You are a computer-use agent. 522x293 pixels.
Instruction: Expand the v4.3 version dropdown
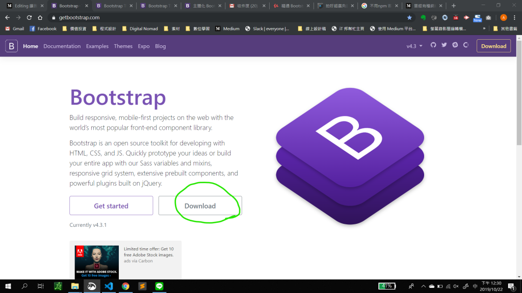(414, 46)
